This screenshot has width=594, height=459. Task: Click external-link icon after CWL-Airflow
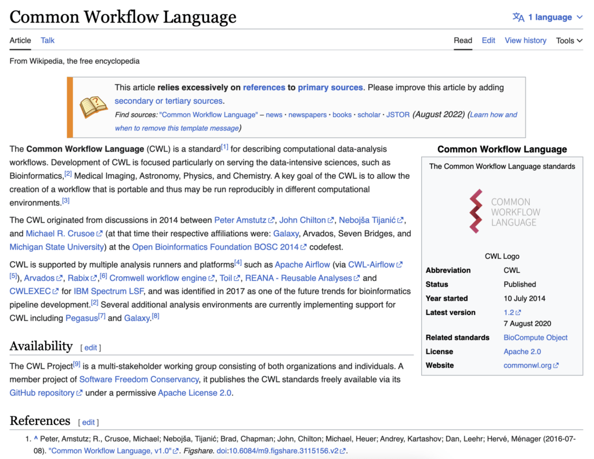[x=399, y=265]
